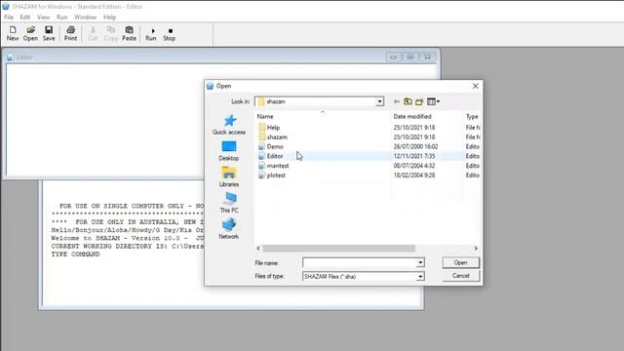Click the Run toolbar icon
Image resolution: width=624 pixels, height=351 pixels.
[151, 34]
